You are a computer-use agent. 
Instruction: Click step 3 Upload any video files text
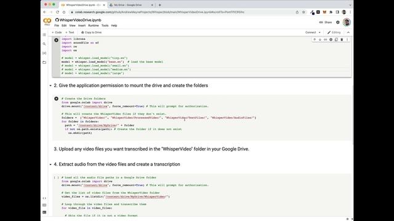click(x=151, y=149)
